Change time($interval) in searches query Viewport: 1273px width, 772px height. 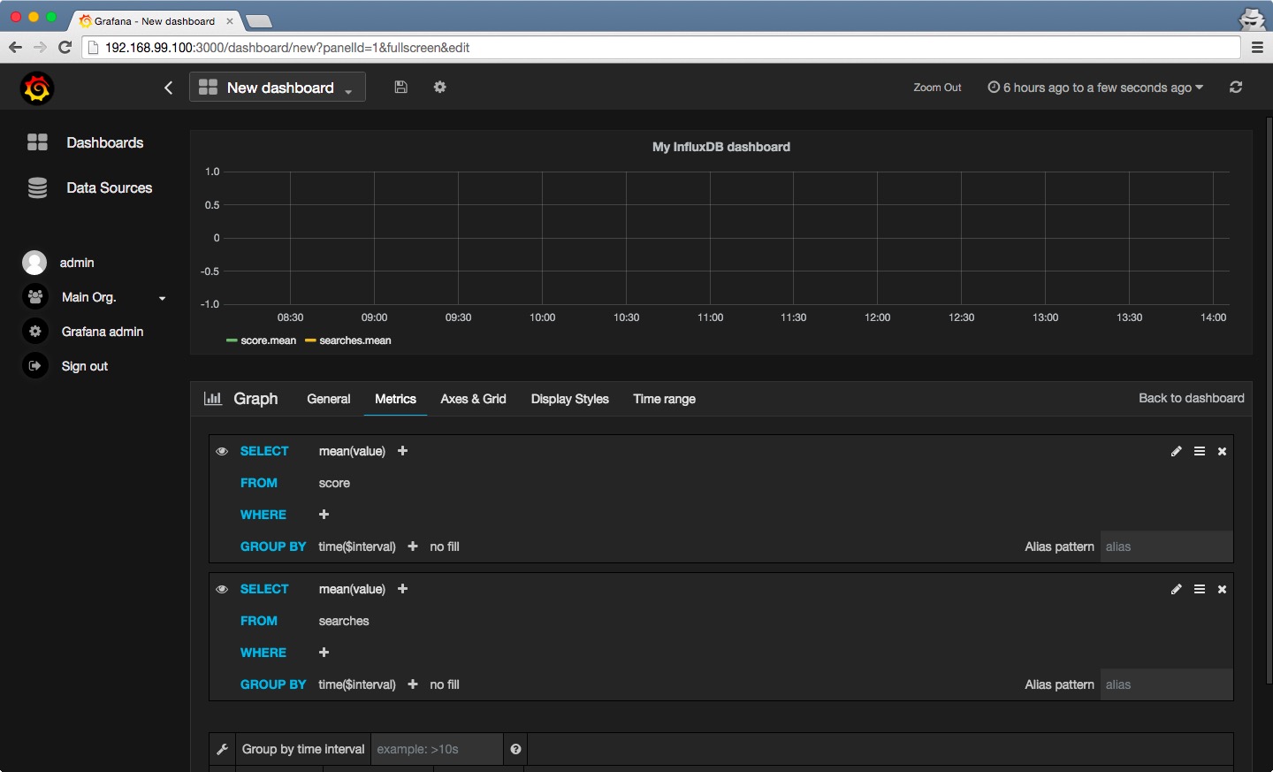(357, 684)
